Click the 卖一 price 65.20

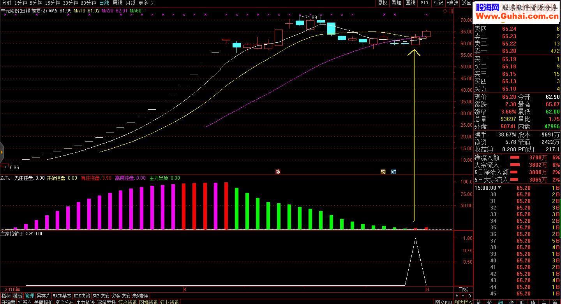click(509, 51)
